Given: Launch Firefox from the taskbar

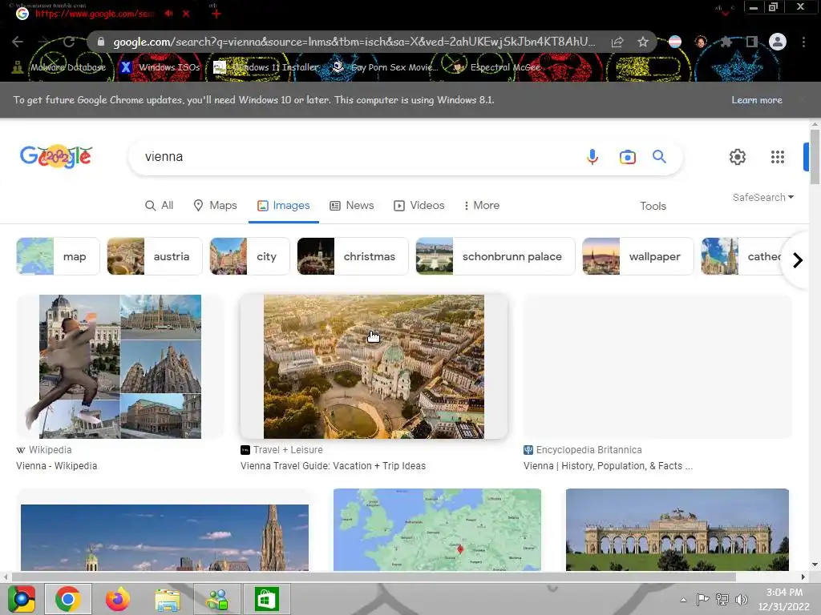Looking at the screenshot, I should (x=117, y=599).
